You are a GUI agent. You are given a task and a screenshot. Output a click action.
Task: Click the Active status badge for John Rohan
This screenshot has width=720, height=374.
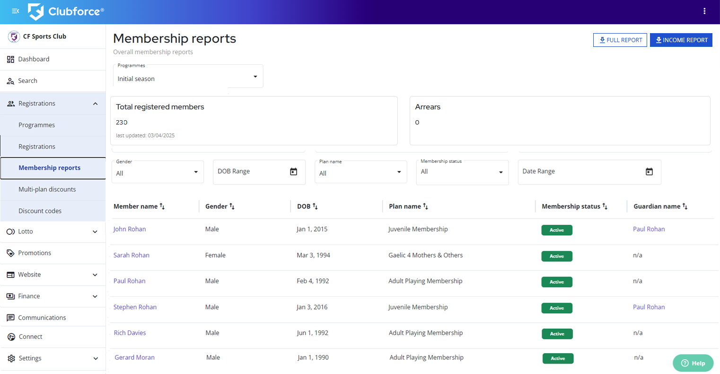pyautogui.click(x=557, y=230)
